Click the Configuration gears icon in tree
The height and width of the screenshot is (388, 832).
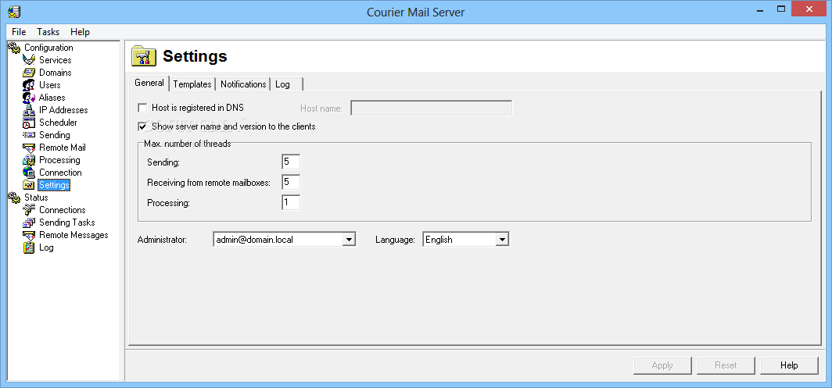[x=14, y=47]
